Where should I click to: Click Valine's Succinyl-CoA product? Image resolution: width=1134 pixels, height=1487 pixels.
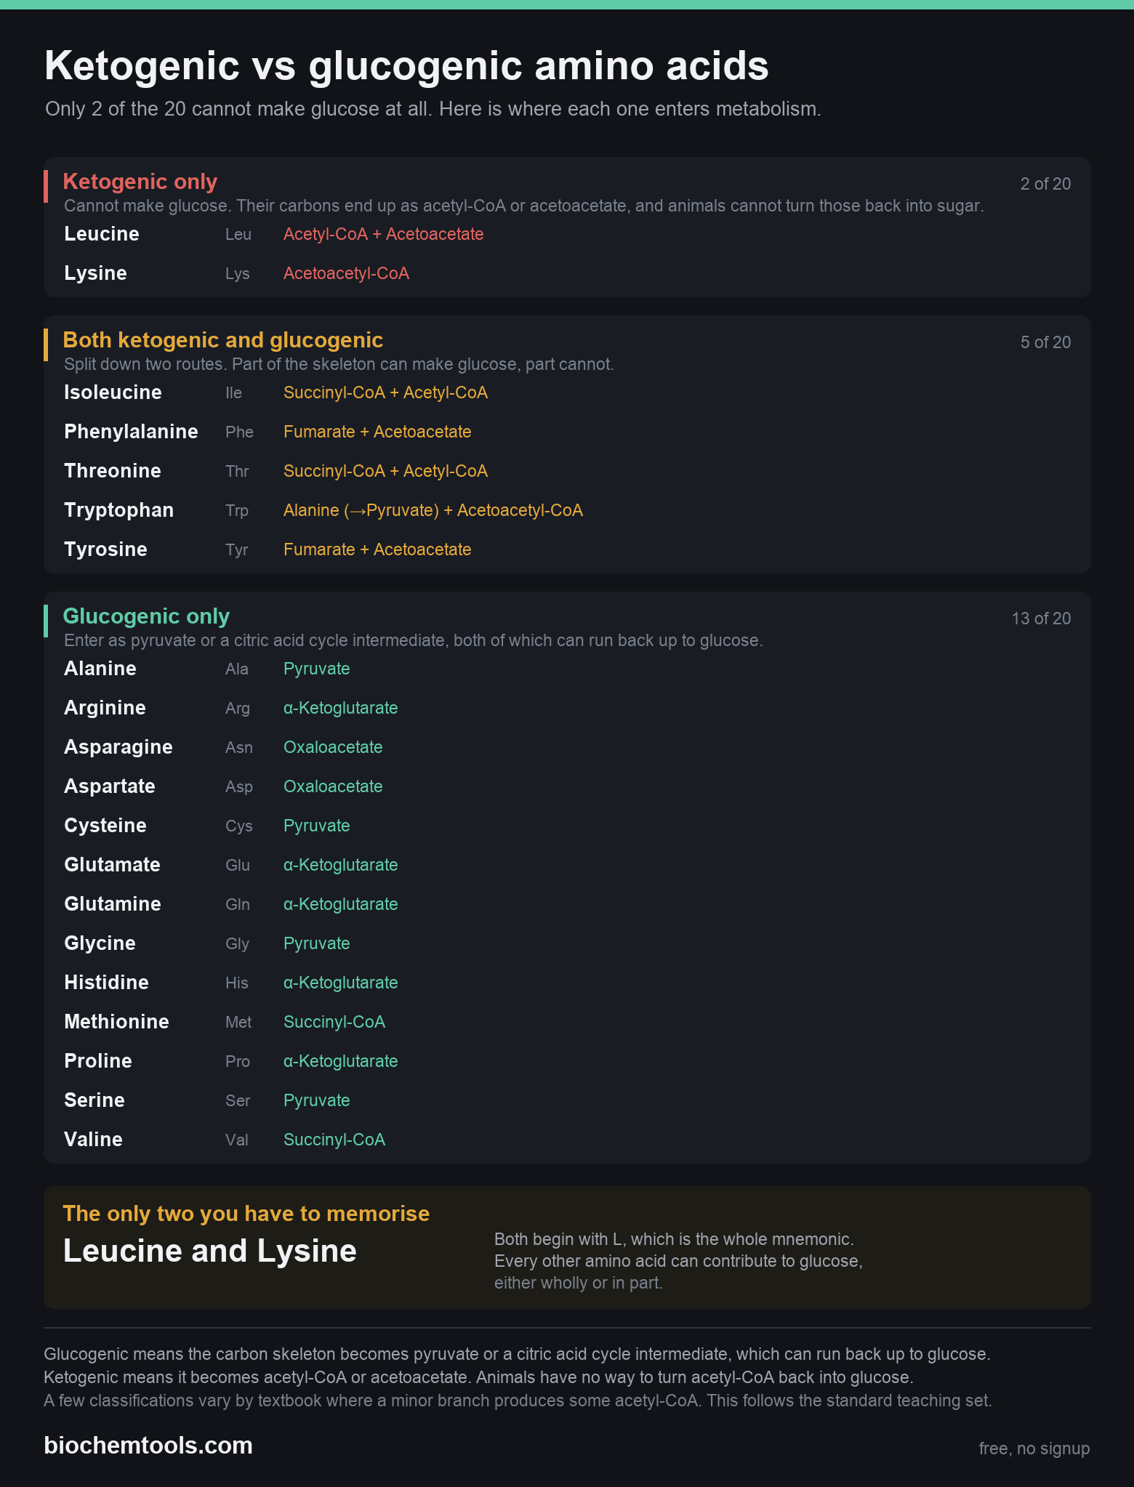(x=334, y=1140)
